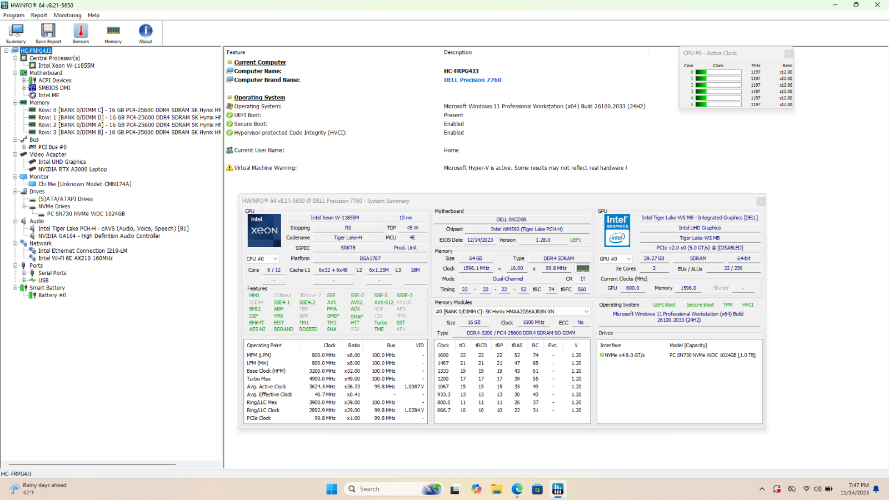Open Microsoft Edge from the taskbar

click(517, 489)
